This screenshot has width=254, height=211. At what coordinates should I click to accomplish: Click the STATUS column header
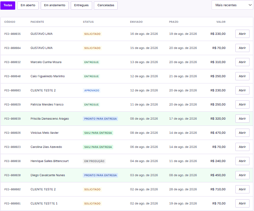[88, 22]
